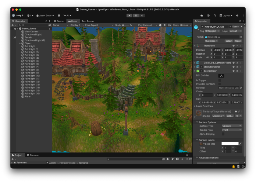This screenshot has width=256, height=182.
Task: Select the Plane object in Hierarchy
Action: point(27,96)
